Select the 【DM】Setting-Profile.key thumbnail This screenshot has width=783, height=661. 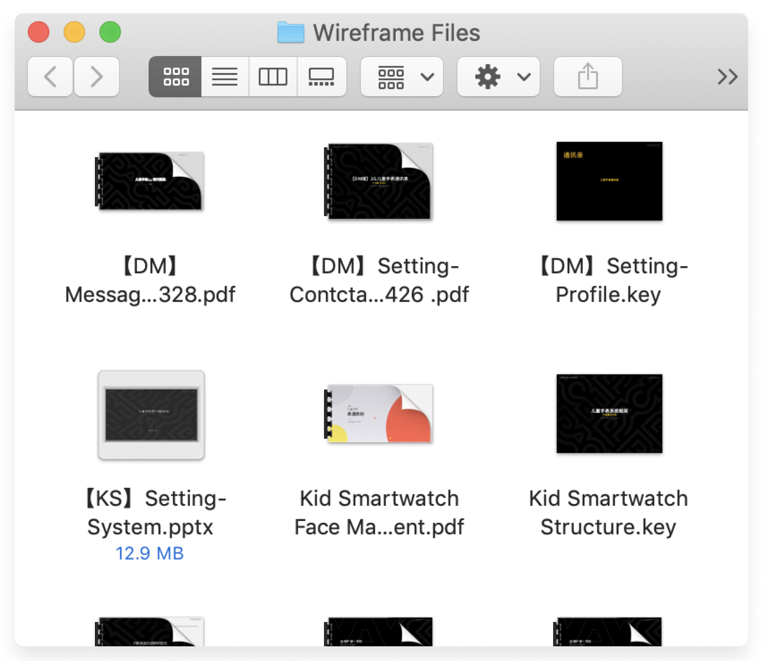click(609, 181)
